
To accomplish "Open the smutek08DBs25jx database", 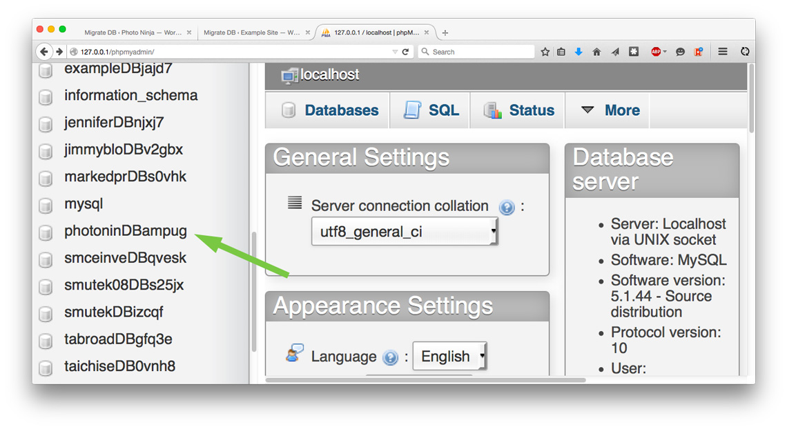I will tap(124, 285).
